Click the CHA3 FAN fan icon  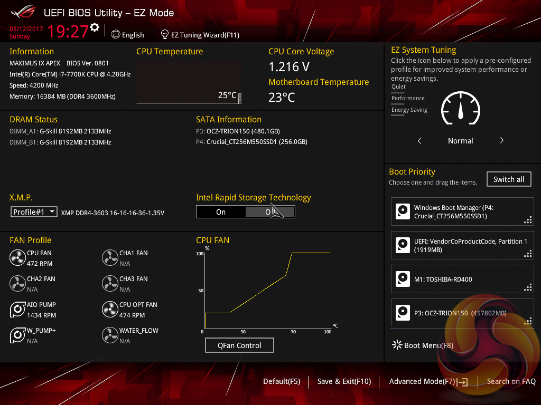point(110,284)
